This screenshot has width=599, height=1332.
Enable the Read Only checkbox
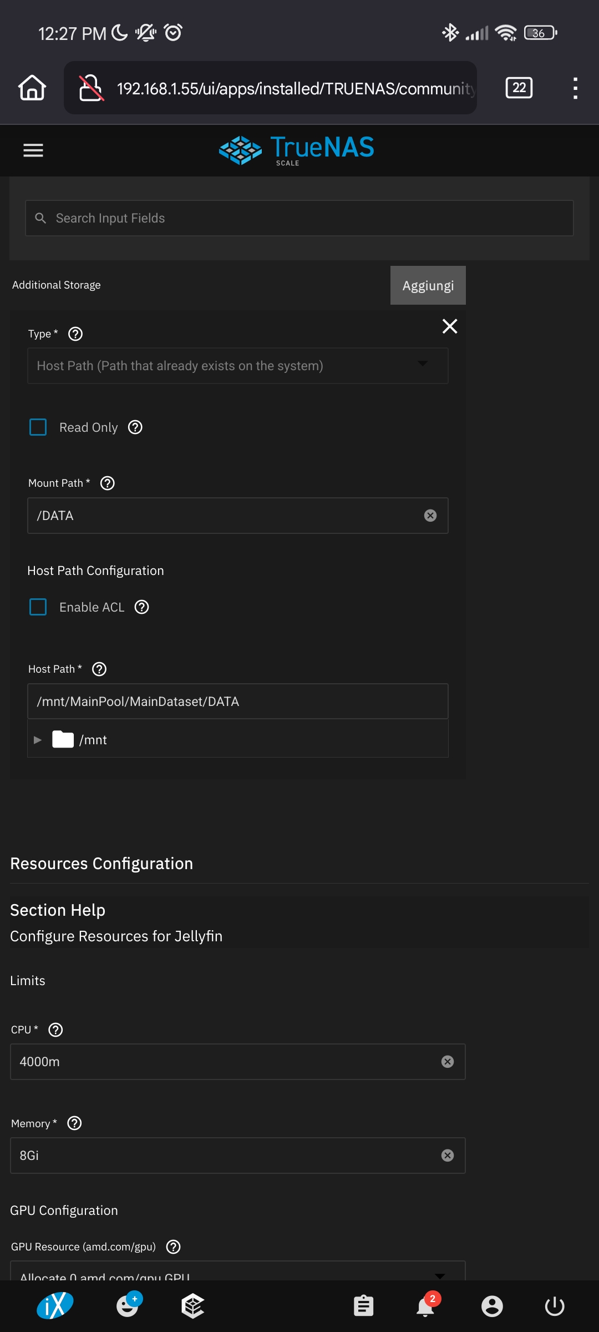tap(38, 427)
